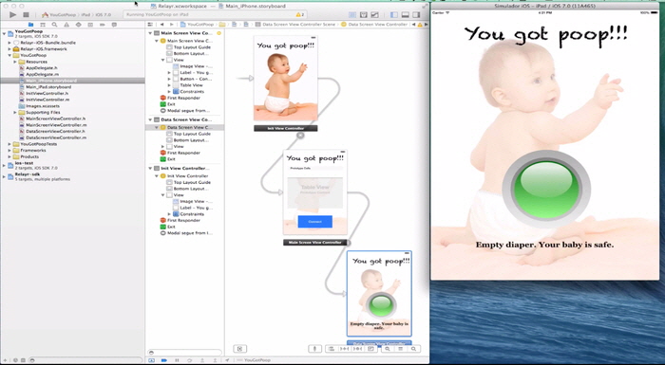The image size is (665, 365).
Task: Select the Init View Controller thumbnail in the canvas
Action: 285,79
